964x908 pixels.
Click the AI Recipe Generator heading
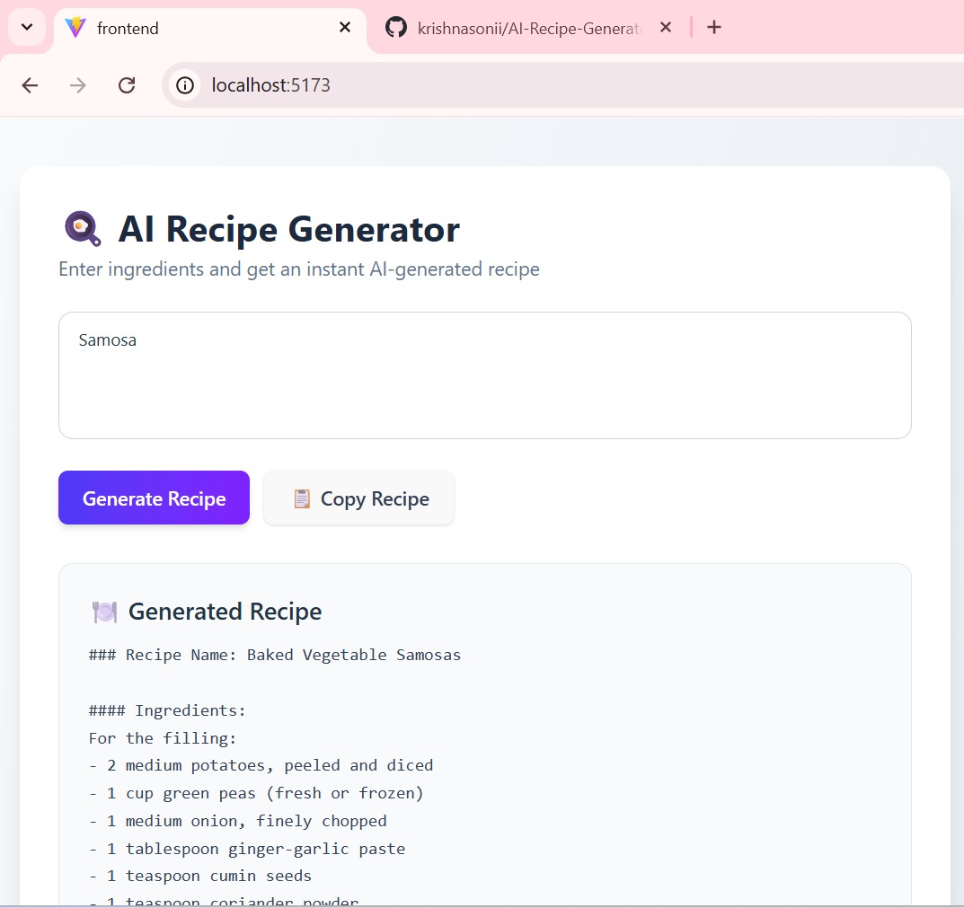coord(289,229)
